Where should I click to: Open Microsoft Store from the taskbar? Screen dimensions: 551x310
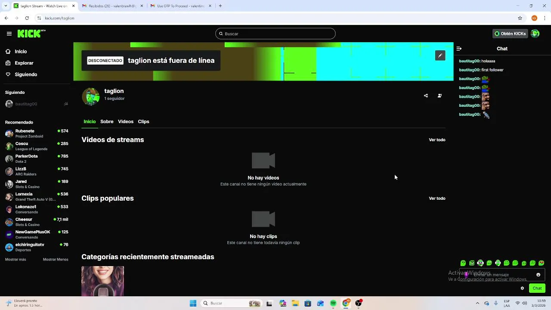point(308,304)
